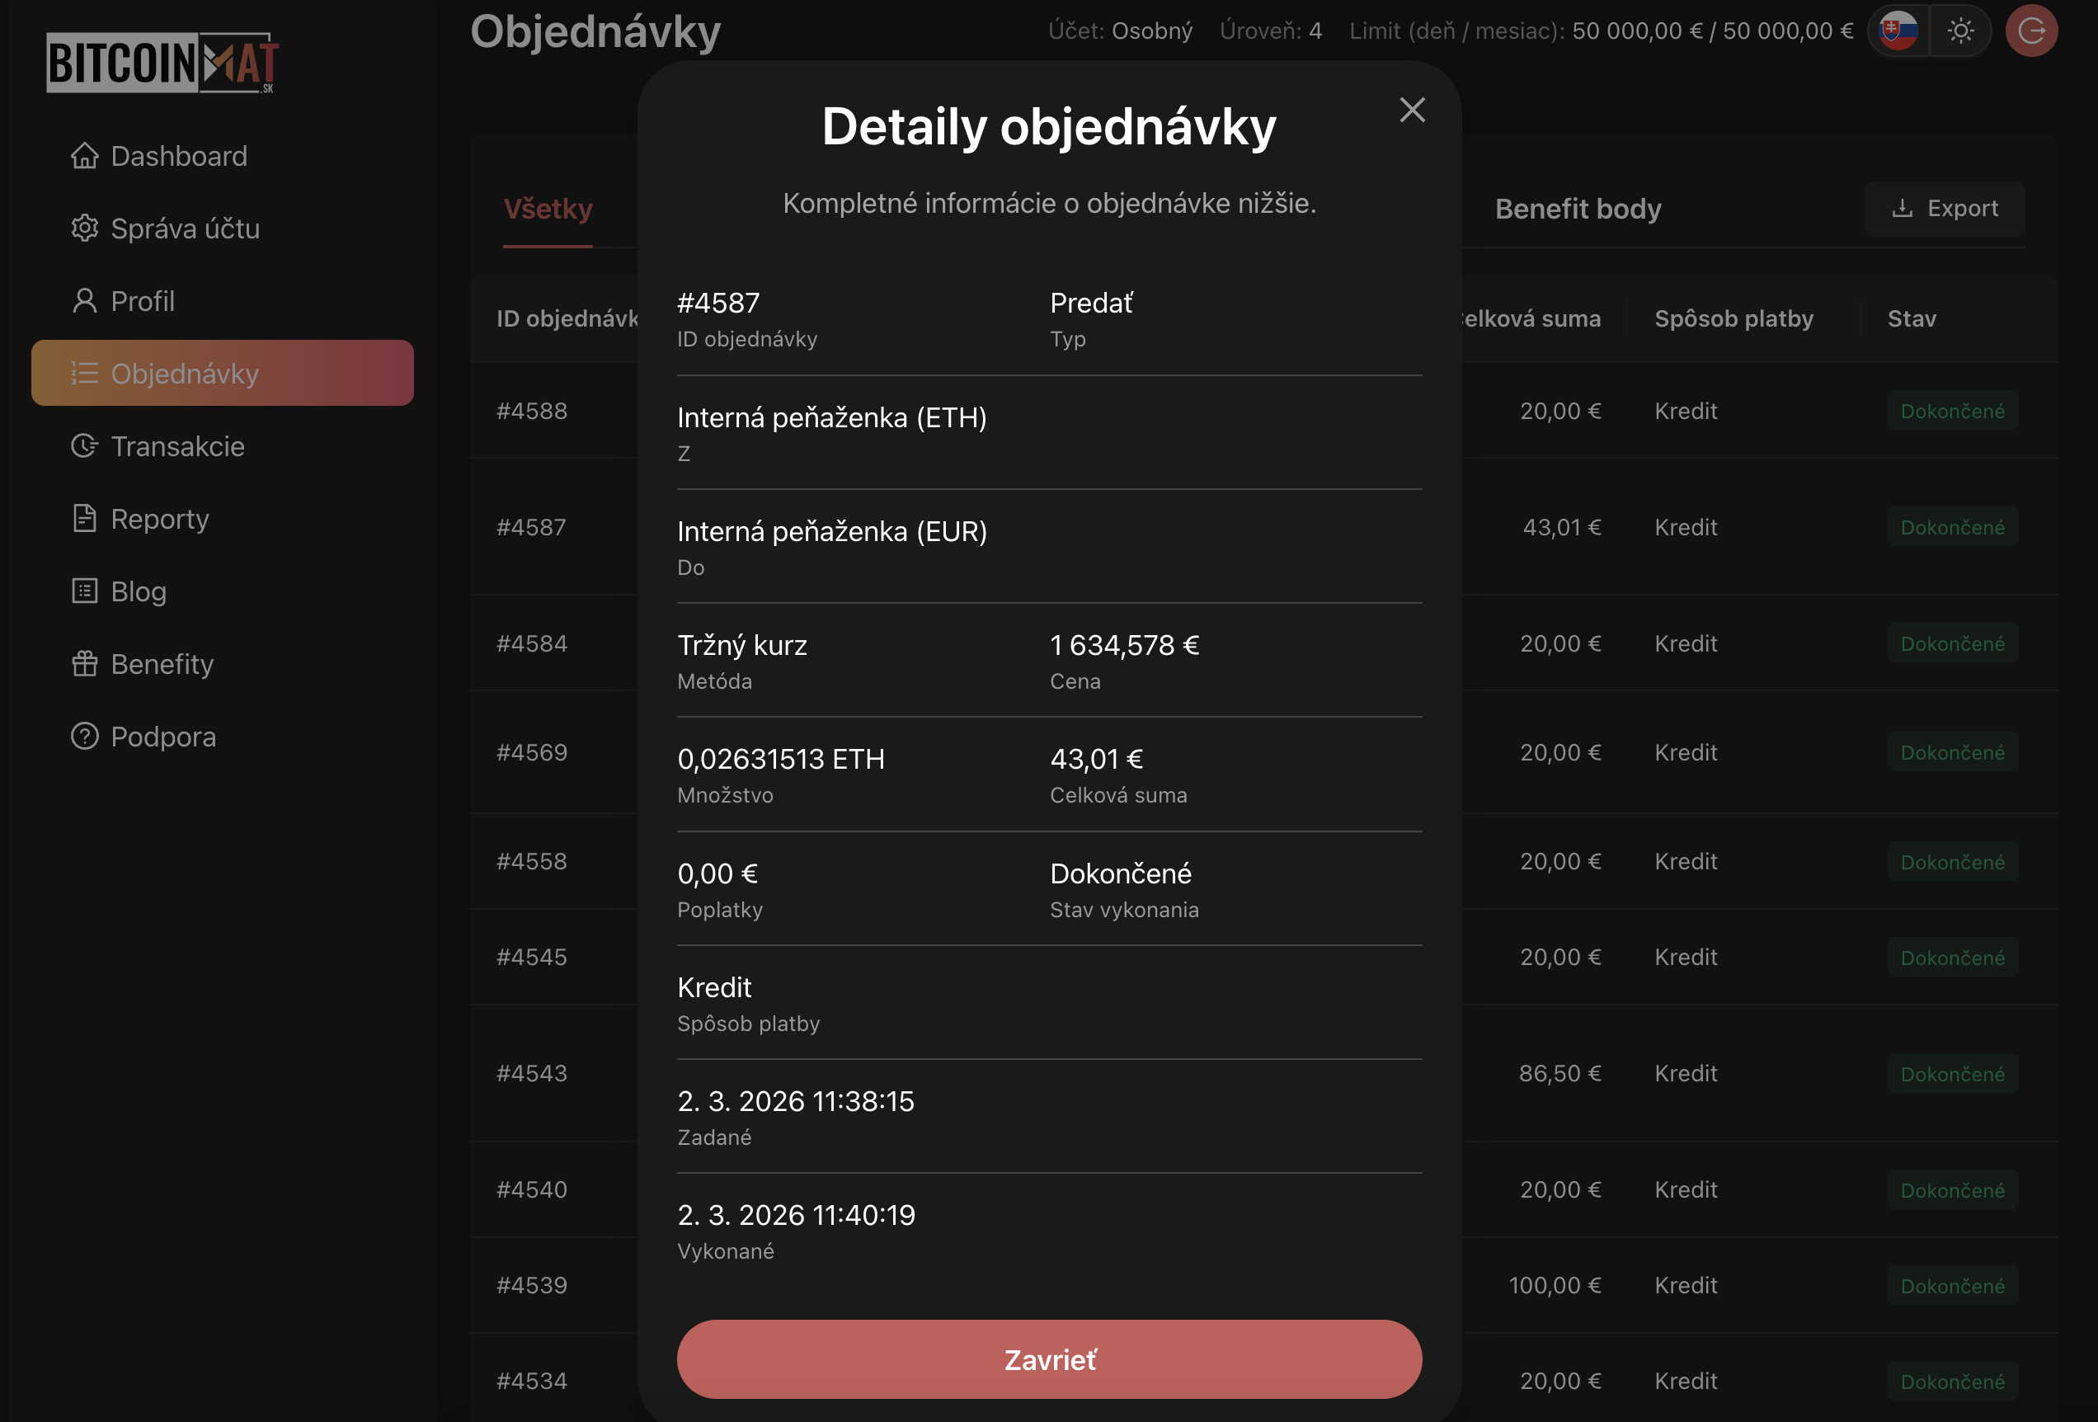Open details of order #4543

point(532,1072)
